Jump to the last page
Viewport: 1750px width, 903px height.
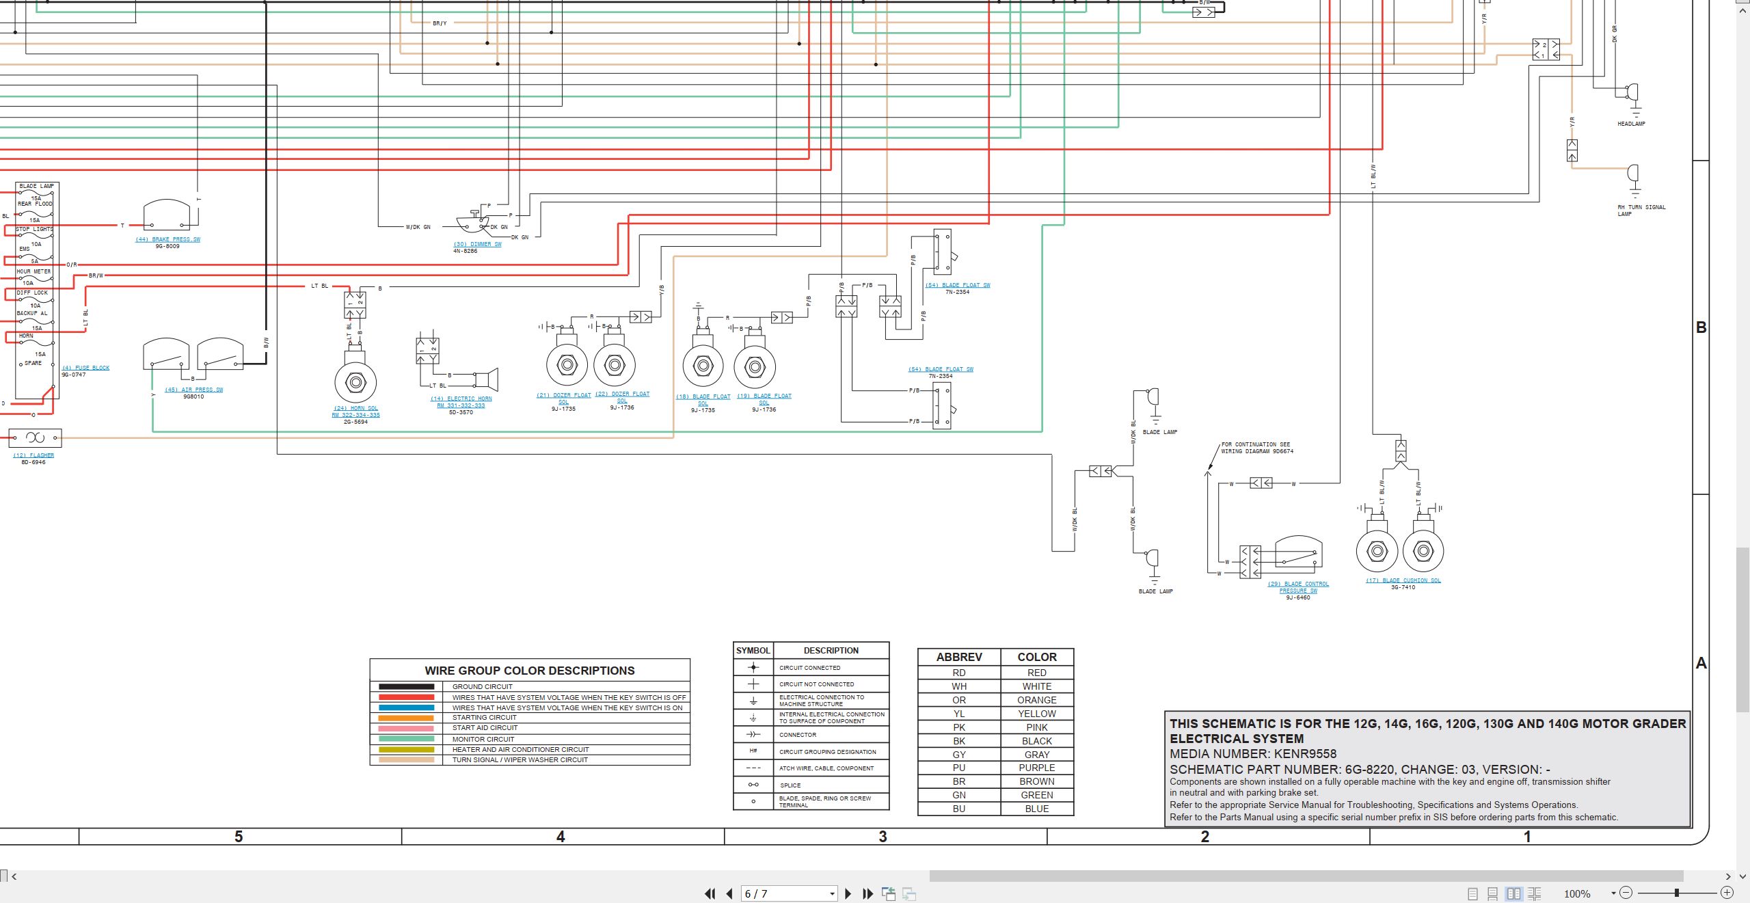[868, 893]
